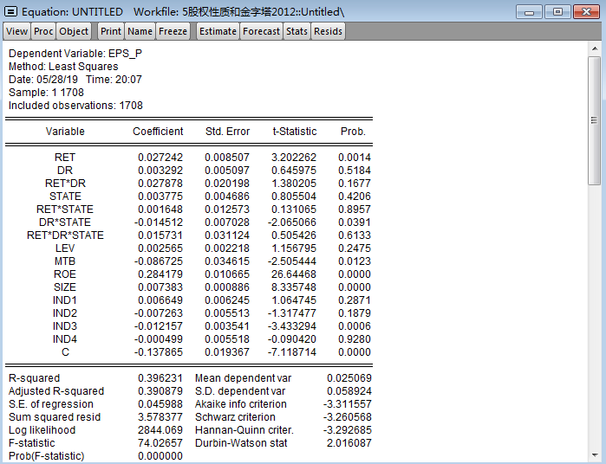Click the Print toolbar button
This screenshot has height=464, width=606.
click(x=111, y=31)
